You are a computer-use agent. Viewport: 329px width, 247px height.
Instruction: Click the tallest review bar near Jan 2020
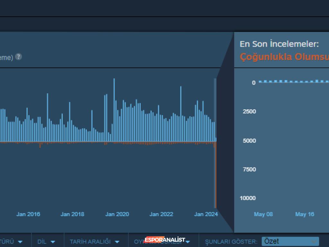click(x=115, y=109)
